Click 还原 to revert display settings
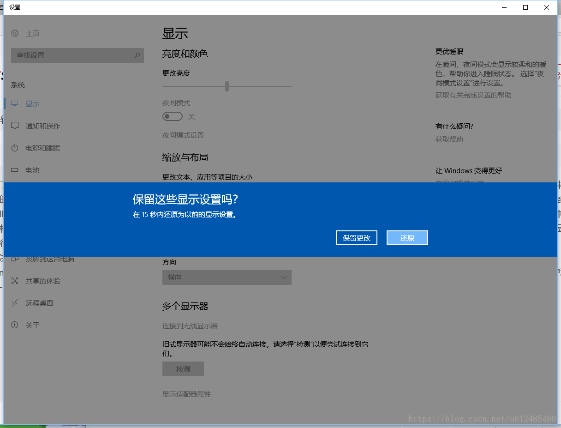561x428 pixels. point(407,237)
